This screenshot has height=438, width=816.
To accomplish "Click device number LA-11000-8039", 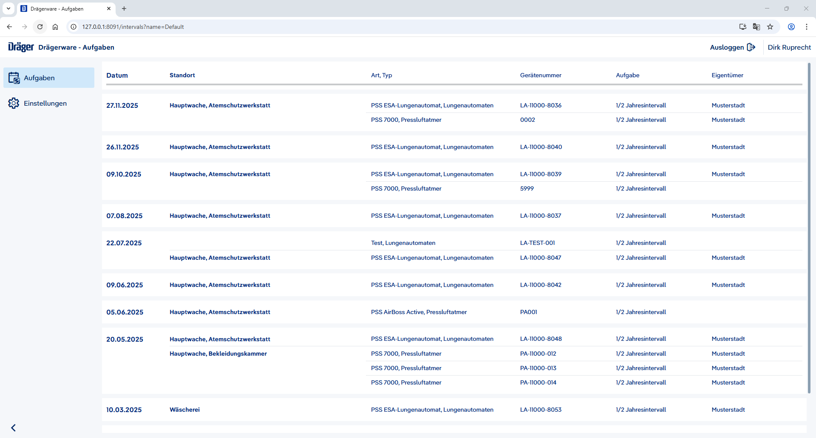I will tap(541, 174).
